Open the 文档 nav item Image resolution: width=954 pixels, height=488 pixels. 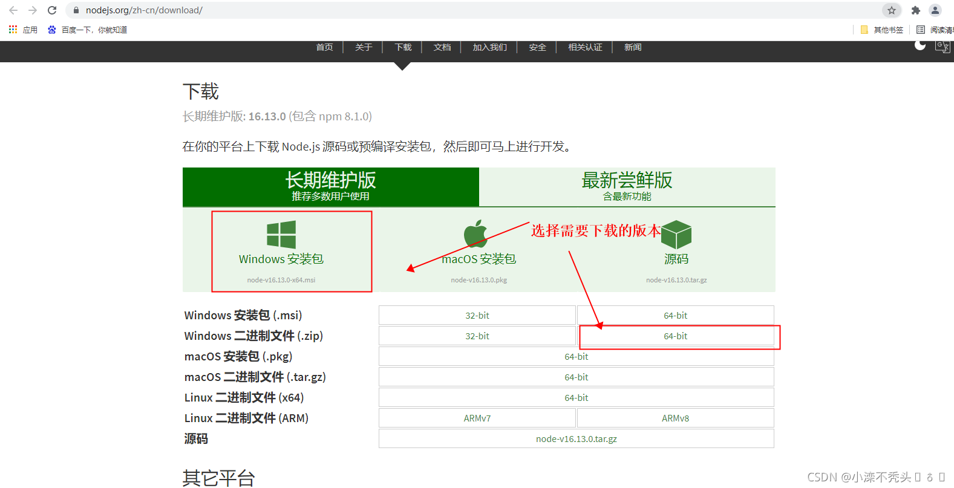pos(442,47)
